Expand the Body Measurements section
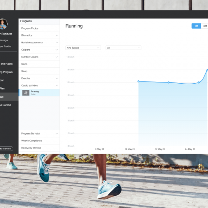Viewport: 208px width, 208px height. (57, 43)
